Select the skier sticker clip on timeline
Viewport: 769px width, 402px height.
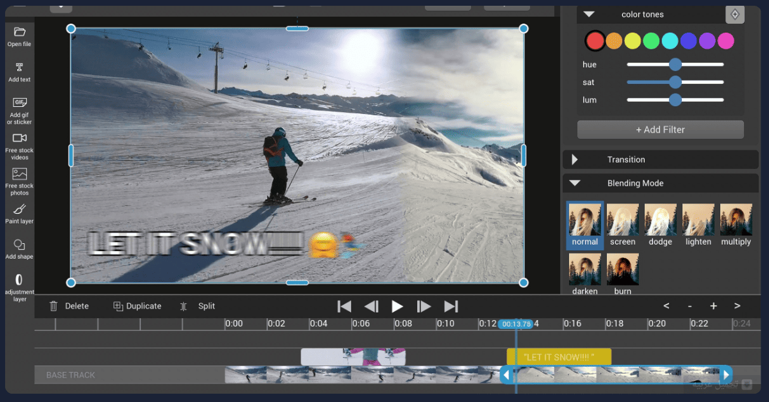[353, 357]
